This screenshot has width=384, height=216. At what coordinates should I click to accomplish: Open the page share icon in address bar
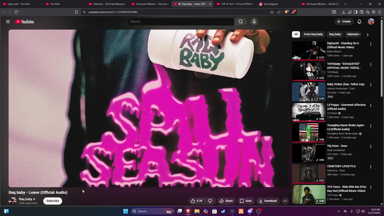(279, 12)
